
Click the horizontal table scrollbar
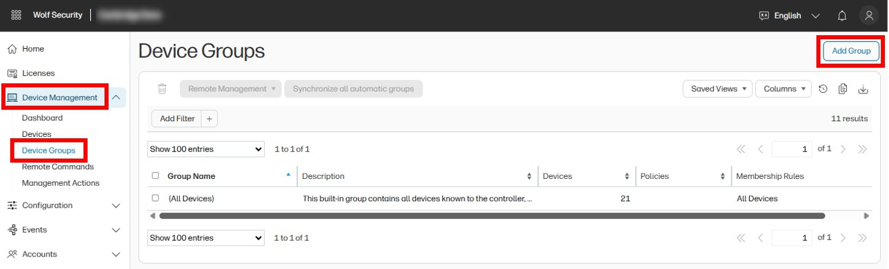[492, 215]
